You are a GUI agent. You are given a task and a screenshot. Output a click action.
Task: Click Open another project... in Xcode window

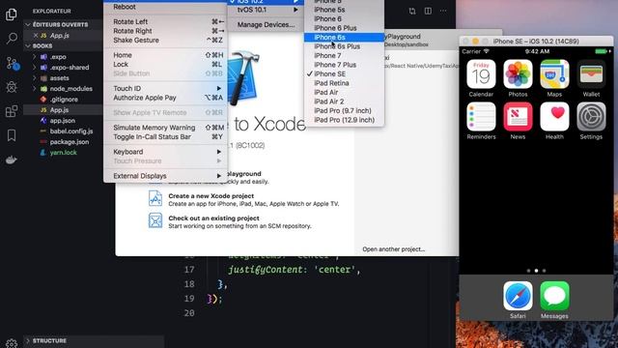393,249
